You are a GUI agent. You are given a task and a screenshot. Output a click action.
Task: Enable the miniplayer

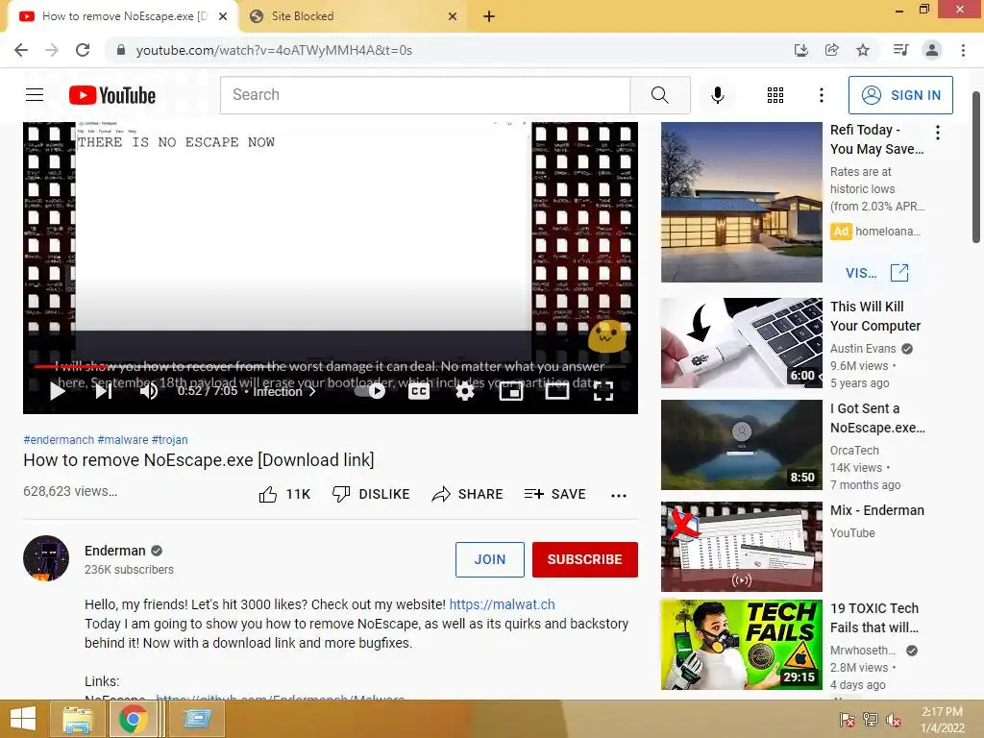click(511, 391)
